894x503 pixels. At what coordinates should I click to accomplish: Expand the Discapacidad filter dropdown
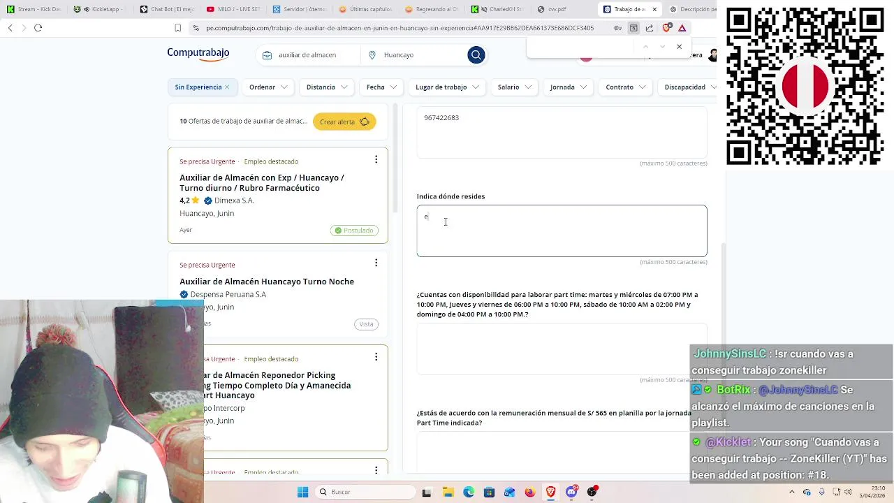(x=687, y=87)
